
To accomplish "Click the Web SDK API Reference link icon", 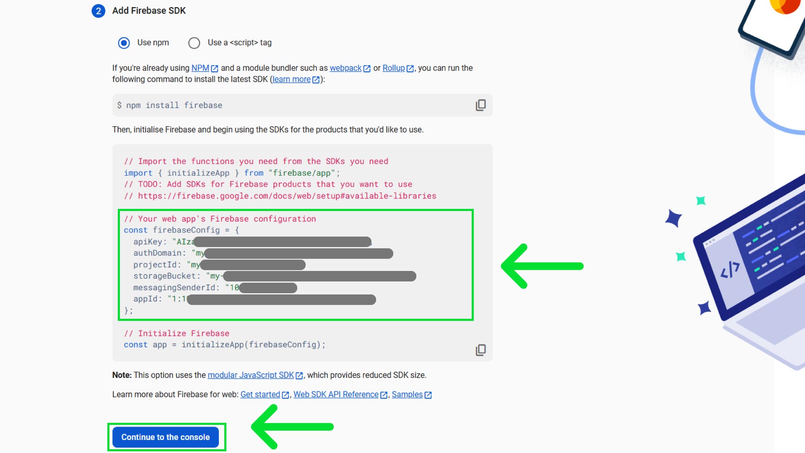I will click(x=384, y=394).
